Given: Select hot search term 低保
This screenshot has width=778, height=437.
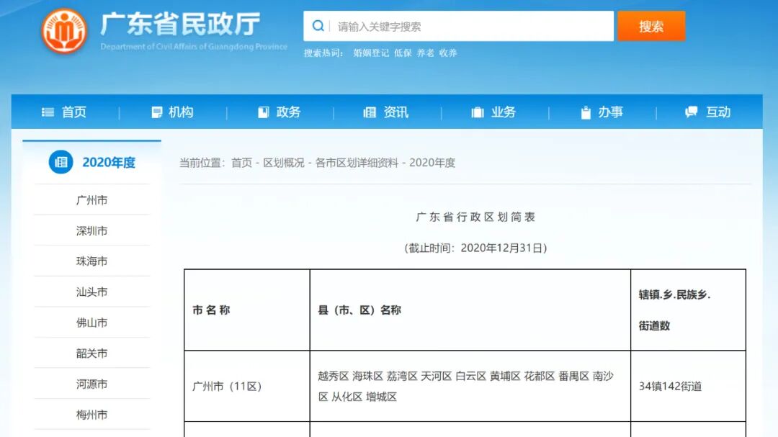Looking at the screenshot, I should tap(403, 53).
